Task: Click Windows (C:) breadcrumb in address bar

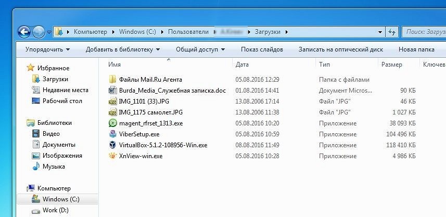Action: (137, 32)
